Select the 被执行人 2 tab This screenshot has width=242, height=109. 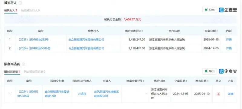pyautogui.click(x=11, y=11)
